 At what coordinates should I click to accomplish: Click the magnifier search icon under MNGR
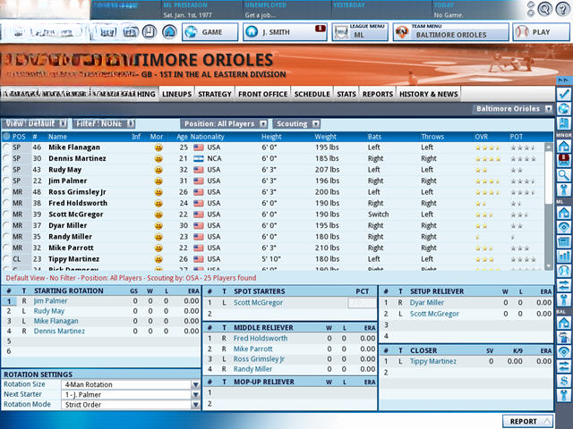564,175
